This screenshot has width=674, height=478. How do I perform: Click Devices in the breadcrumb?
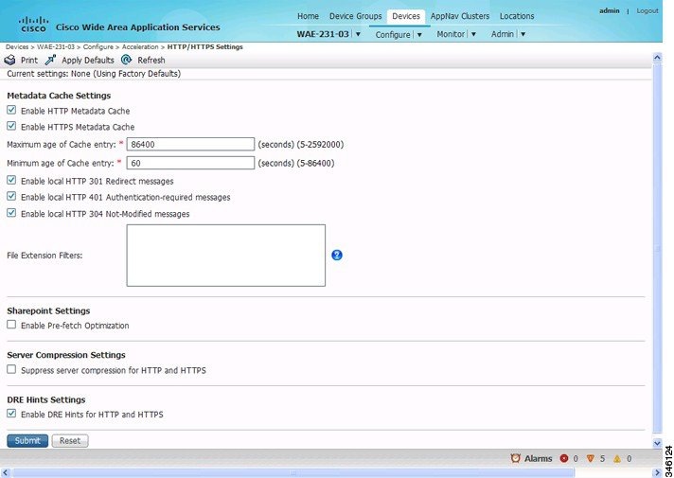(17, 47)
